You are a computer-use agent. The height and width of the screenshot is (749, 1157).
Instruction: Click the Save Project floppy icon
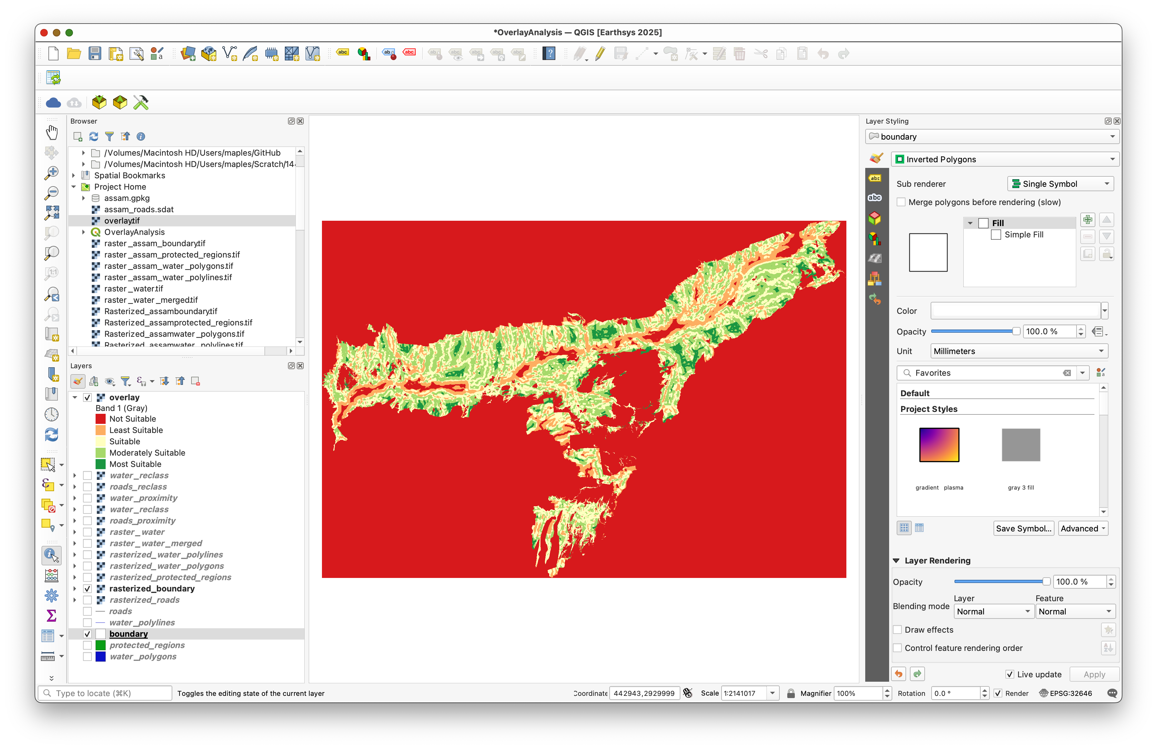coord(95,53)
